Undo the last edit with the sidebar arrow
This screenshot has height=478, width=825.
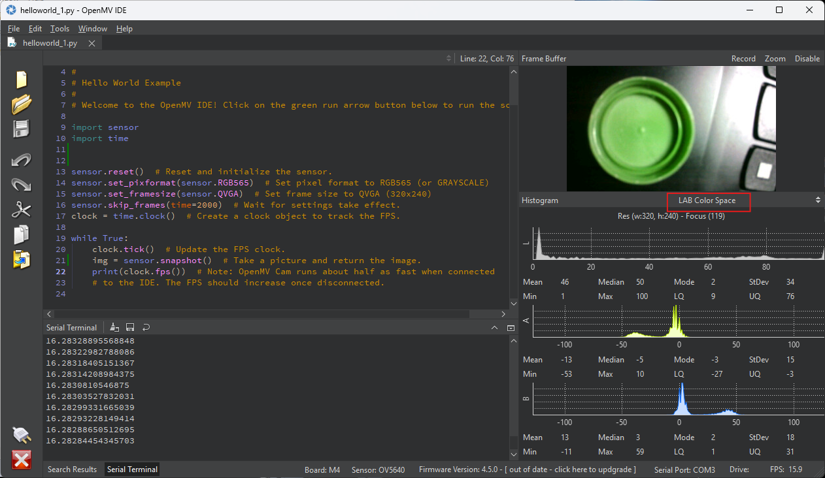(22, 160)
